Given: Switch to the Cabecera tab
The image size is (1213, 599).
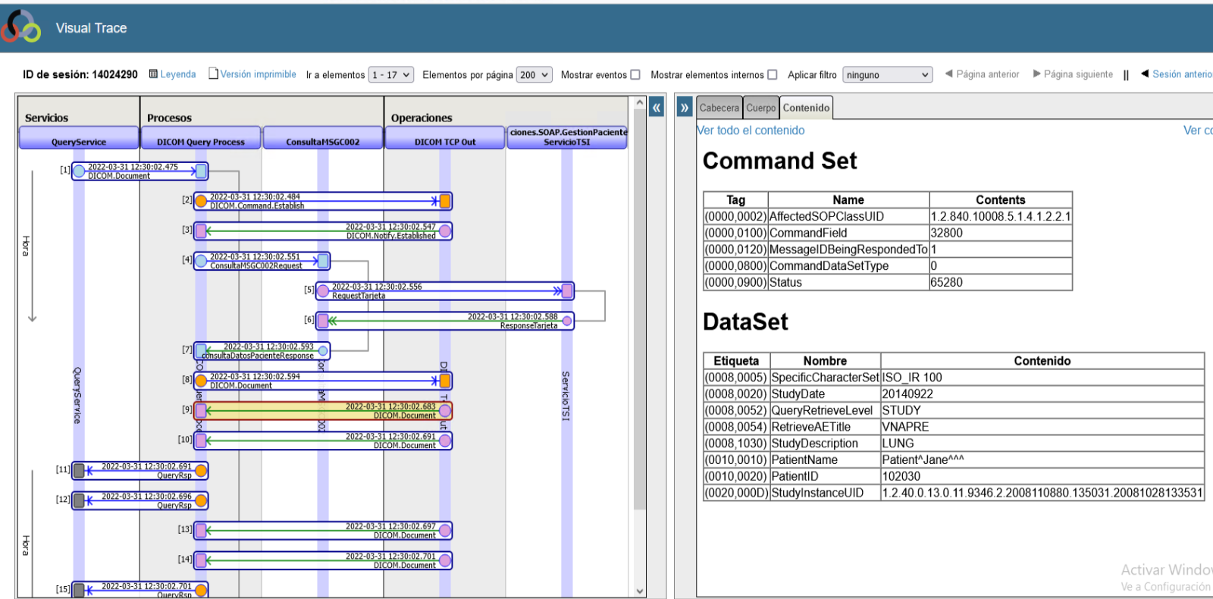Looking at the screenshot, I should [719, 108].
